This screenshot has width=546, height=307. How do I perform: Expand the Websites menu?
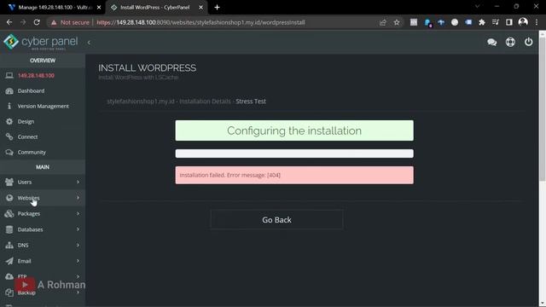[43, 198]
